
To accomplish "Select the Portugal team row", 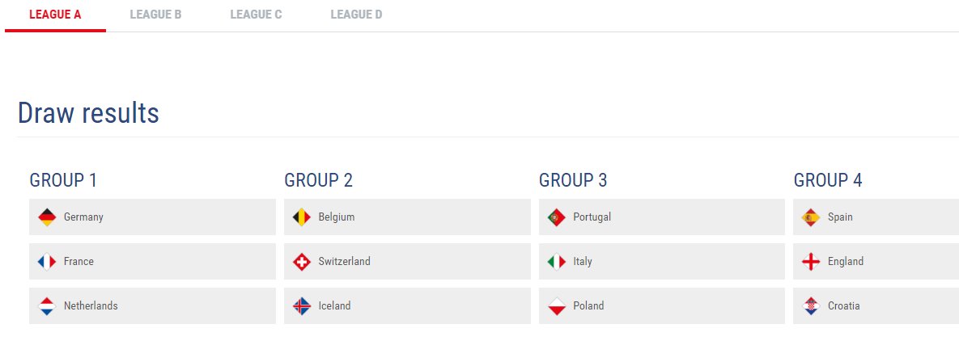I will (662, 217).
